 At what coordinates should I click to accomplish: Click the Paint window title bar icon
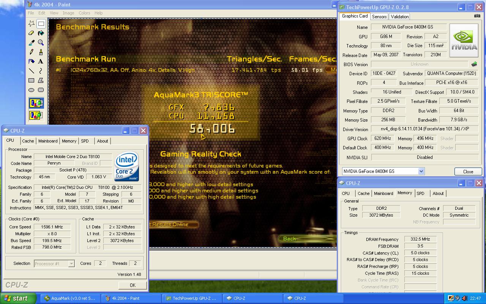click(x=30, y=5)
